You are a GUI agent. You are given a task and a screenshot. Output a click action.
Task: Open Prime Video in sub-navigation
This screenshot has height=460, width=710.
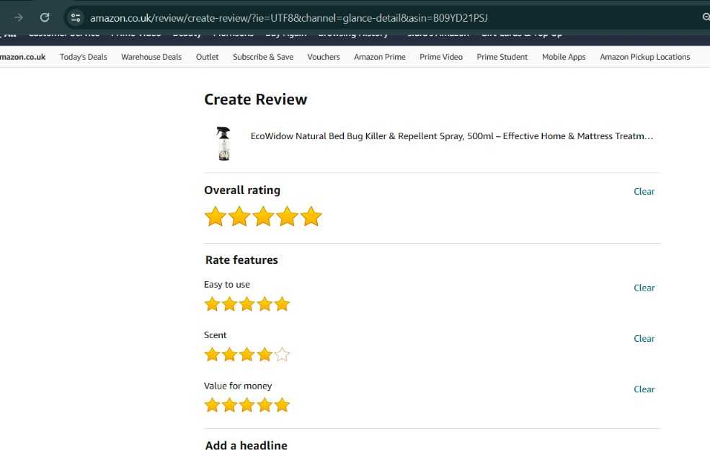pos(441,57)
